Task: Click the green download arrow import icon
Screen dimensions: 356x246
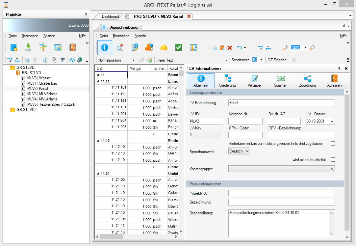Action: click(28, 47)
